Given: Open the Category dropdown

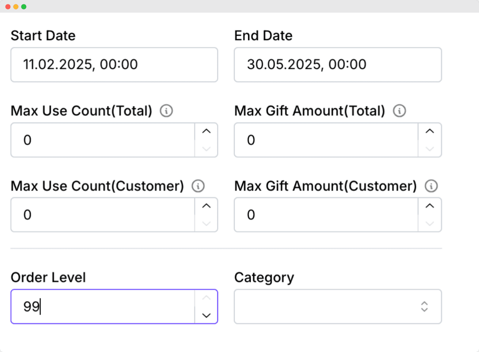Looking at the screenshot, I should 338,307.
